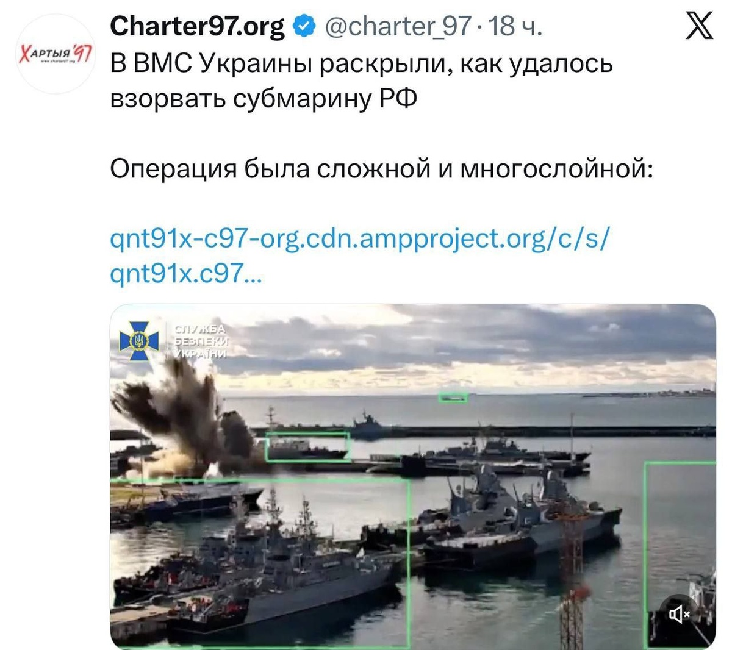This screenshot has height=650, width=732.
Task: Open the Charter97.org account name
Action: tap(197, 26)
